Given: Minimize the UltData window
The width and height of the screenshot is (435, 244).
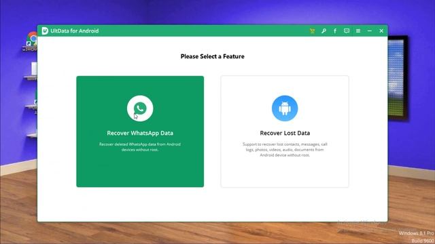Looking at the screenshot, I should (370, 31).
